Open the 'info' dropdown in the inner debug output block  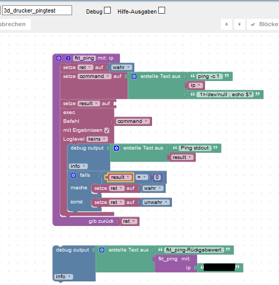coord(78,166)
